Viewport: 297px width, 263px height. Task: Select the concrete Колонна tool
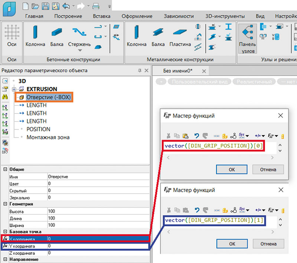(35, 33)
